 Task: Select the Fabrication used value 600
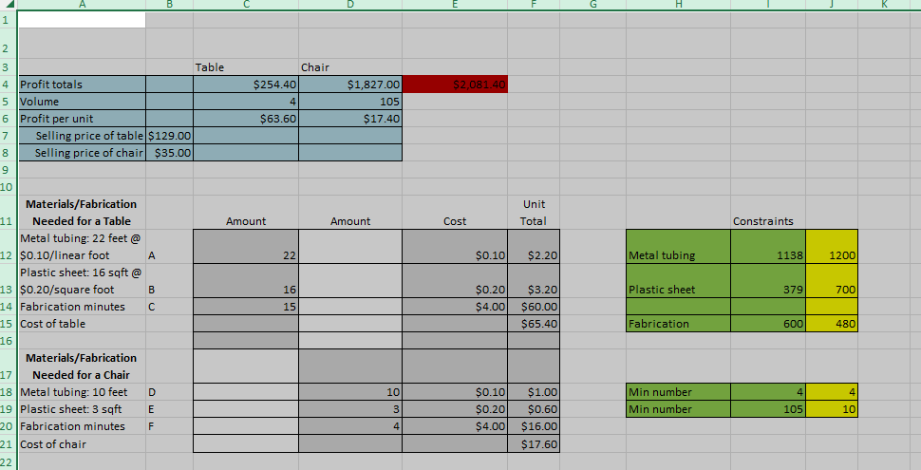pos(768,324)
